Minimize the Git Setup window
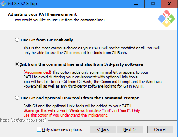Viewport: 178px width, 137px height. [136, 4]
